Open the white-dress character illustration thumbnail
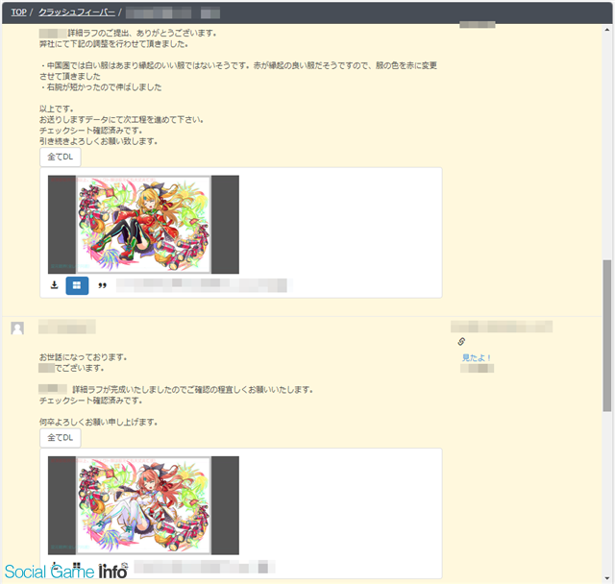The width and height of the screenshot is (615, 584). point(143,505)
